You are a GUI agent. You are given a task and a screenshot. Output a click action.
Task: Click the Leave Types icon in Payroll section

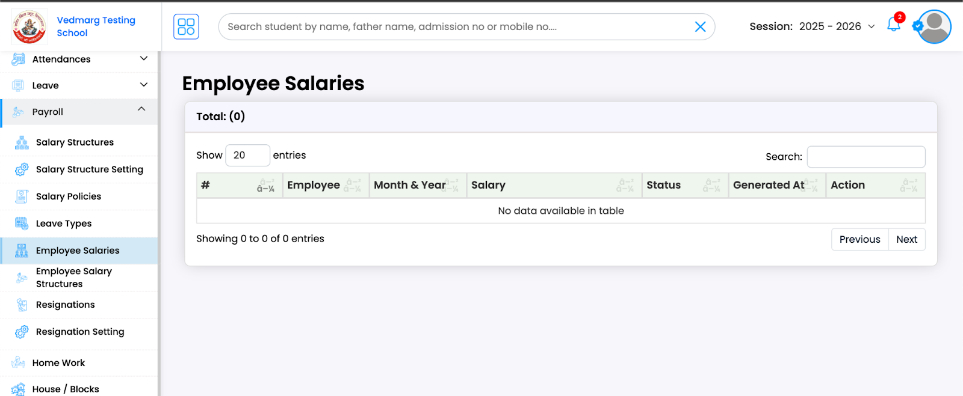click(22, 223)
